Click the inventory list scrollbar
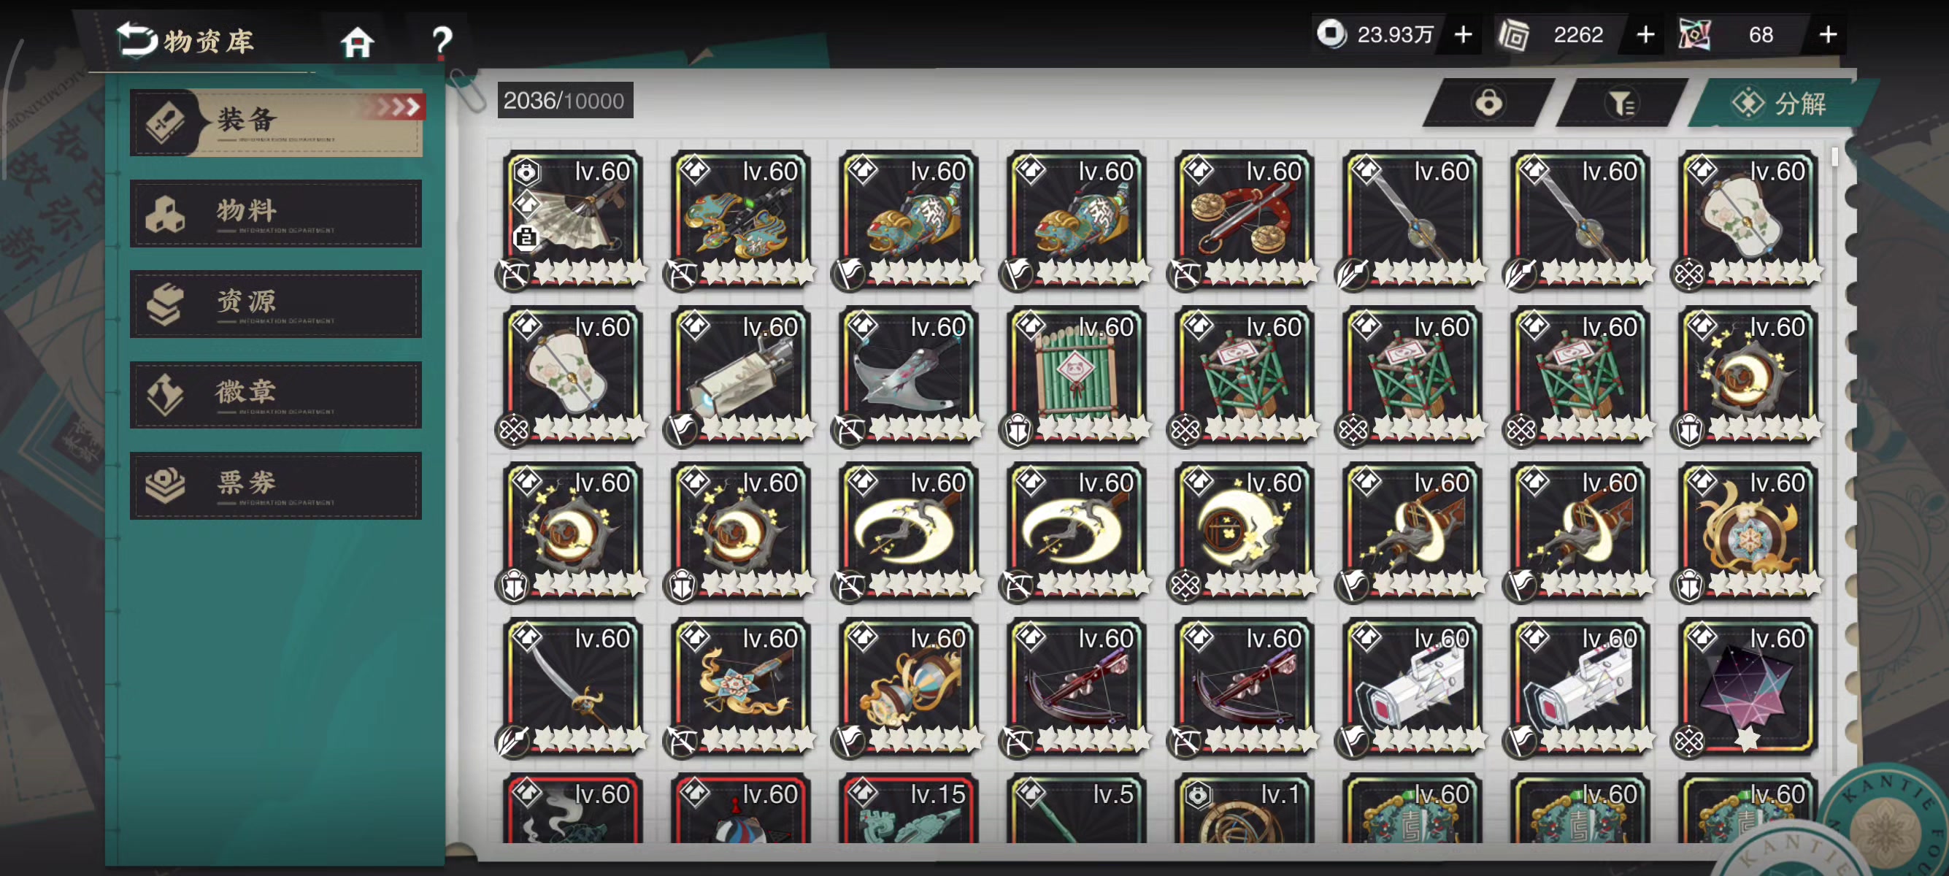Viewport: 1949px width, 876px height. [x=1834, y=157]
